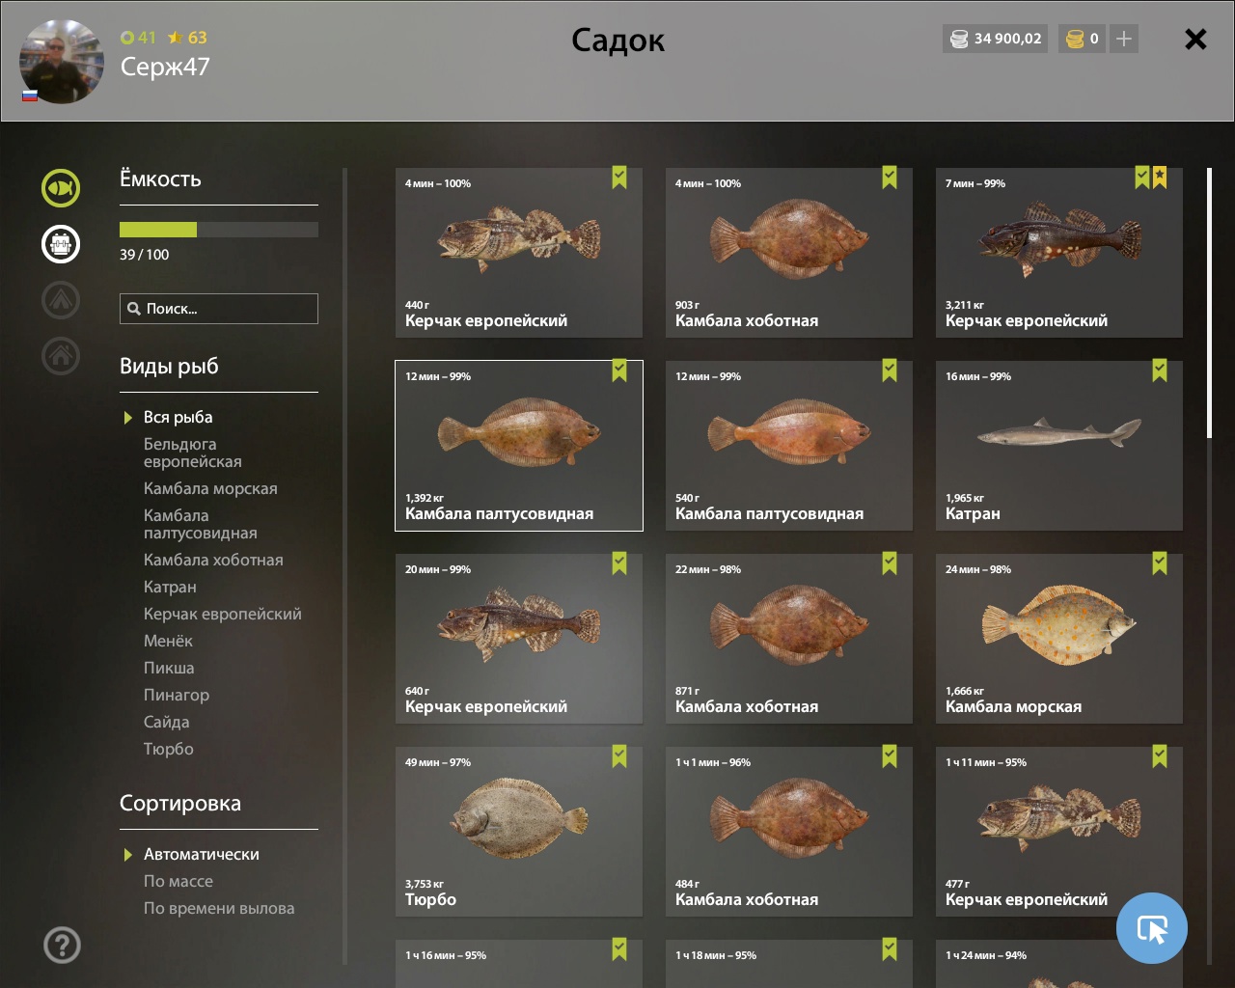Open the home storage sidebar icon
This screenshot has height=988, width=1235.
tap(61, 356)
